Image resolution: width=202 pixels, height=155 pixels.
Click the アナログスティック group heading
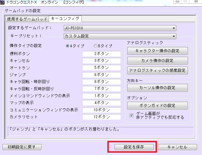coord(145,43)
